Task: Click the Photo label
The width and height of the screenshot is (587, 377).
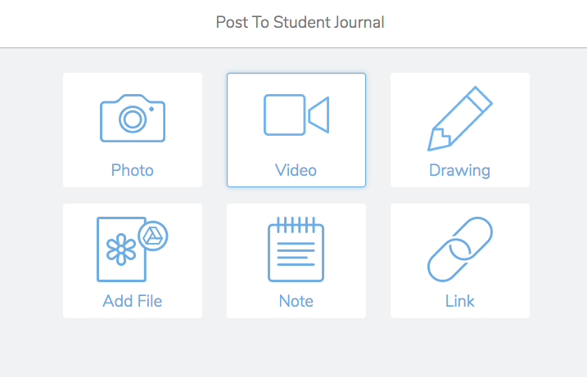Action: pyautogui.click(x=133, y=170)
